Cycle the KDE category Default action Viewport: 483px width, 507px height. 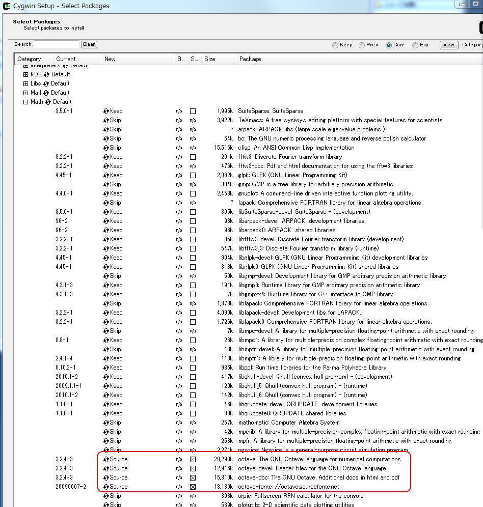pyautogui.click(x=46, y=75)
